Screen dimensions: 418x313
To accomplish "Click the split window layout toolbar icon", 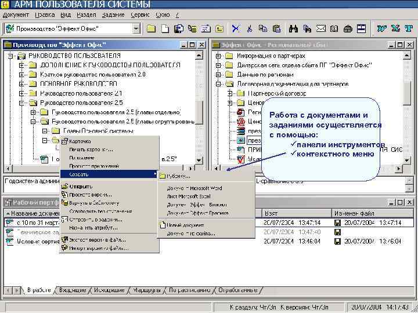I will point(361,28).
